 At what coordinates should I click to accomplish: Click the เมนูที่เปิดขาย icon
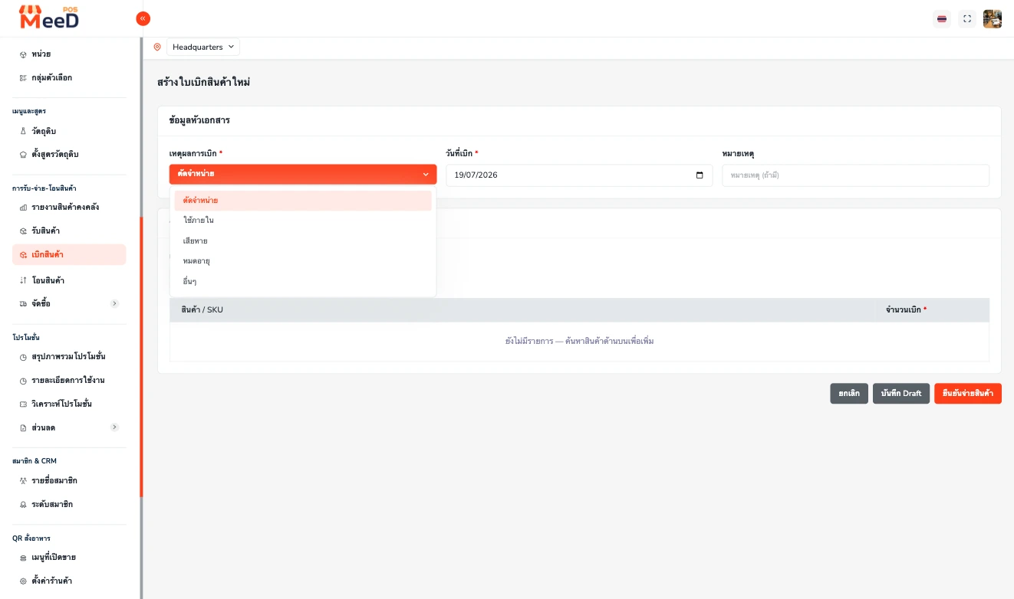pos(23,558)
